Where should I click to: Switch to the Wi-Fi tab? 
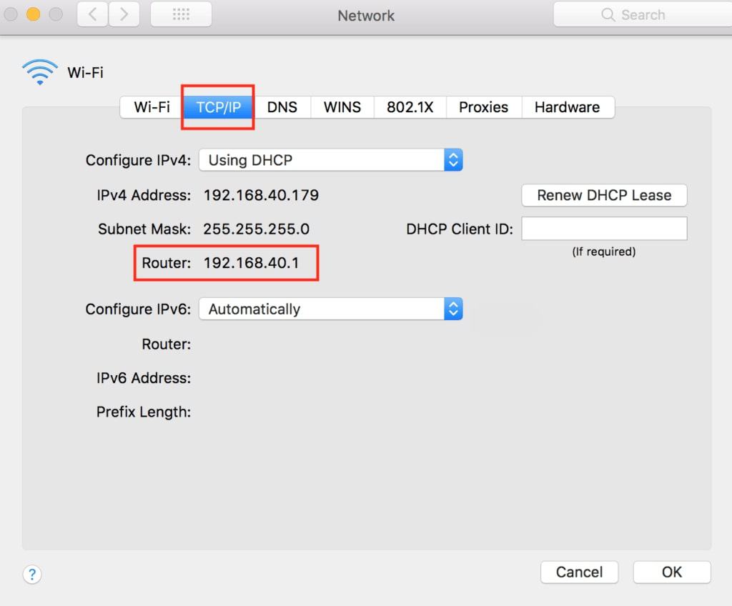[x=152, y=107]
